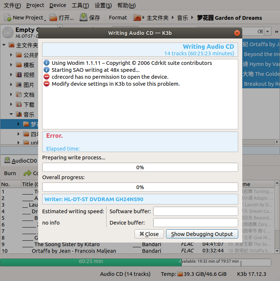This screenshot has width=280, height=281.
Task: Click the Close button in the dialog
Action: point(149,234)
